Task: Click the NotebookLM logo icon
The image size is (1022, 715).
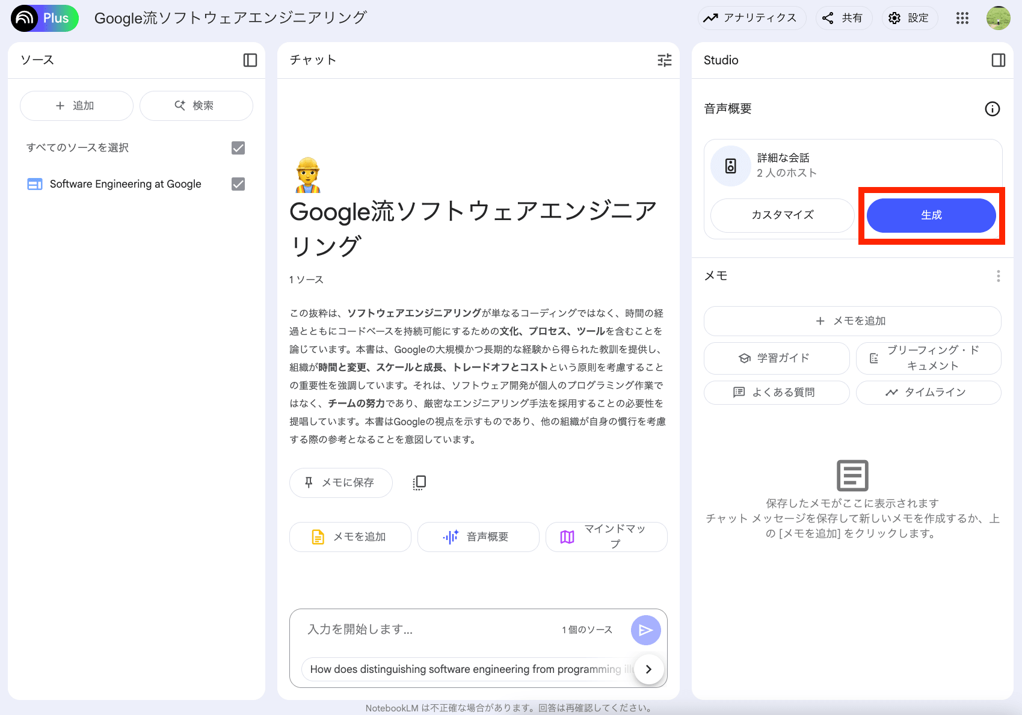Action: (25, 18)
